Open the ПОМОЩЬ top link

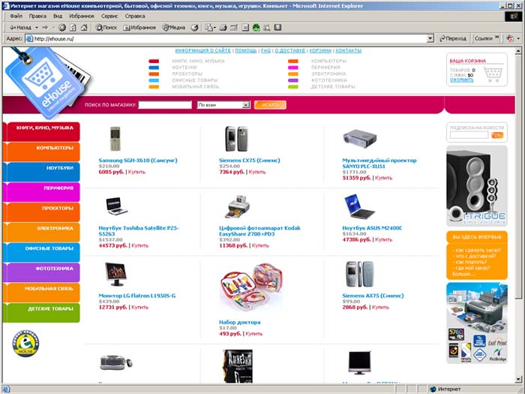click(x=246, y=50)
